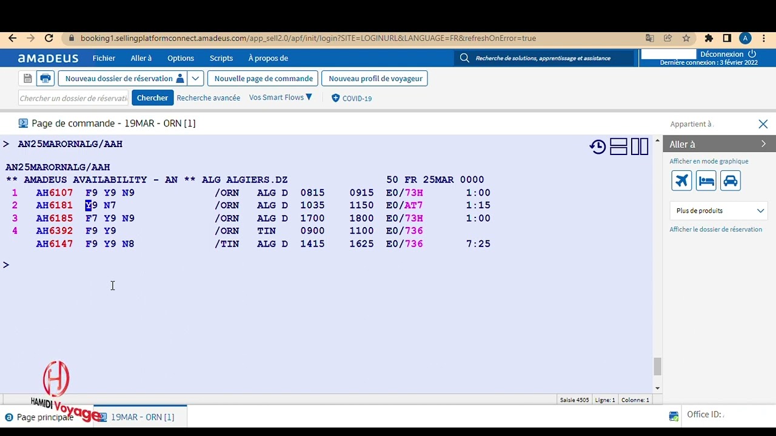Split command page vertically
Screen dimensions: 776x436
(x=640, y=147)
